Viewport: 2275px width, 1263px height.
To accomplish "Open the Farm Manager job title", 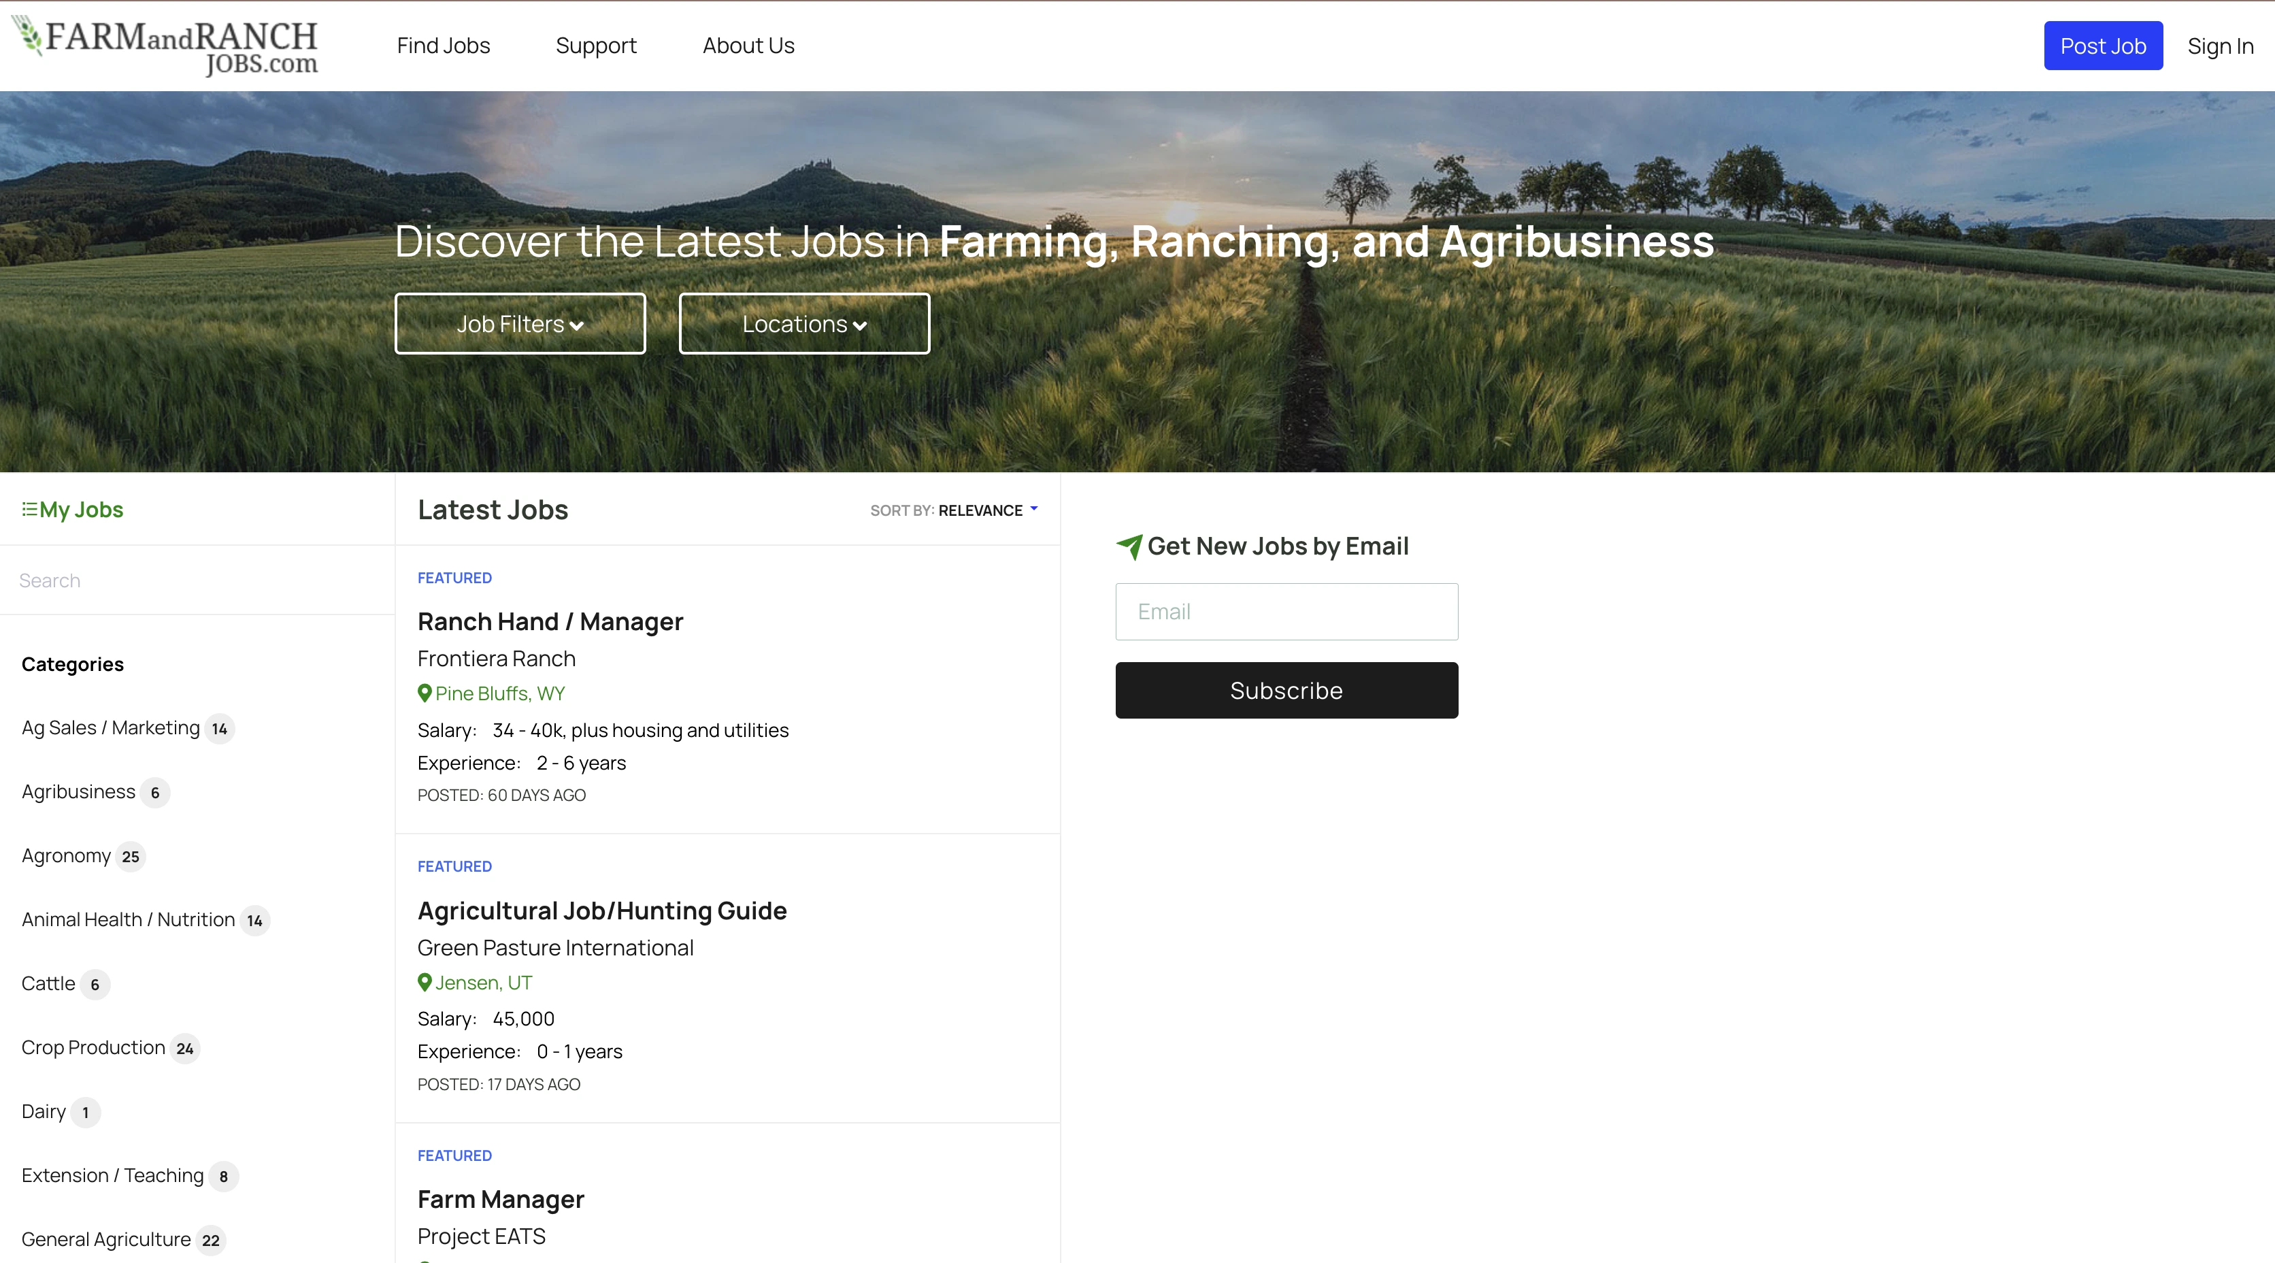I will click(x=501, y=1200).
